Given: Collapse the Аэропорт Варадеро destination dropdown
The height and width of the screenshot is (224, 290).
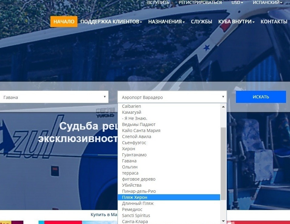Looking at the screenshot, I should click(x=172, y=97).
